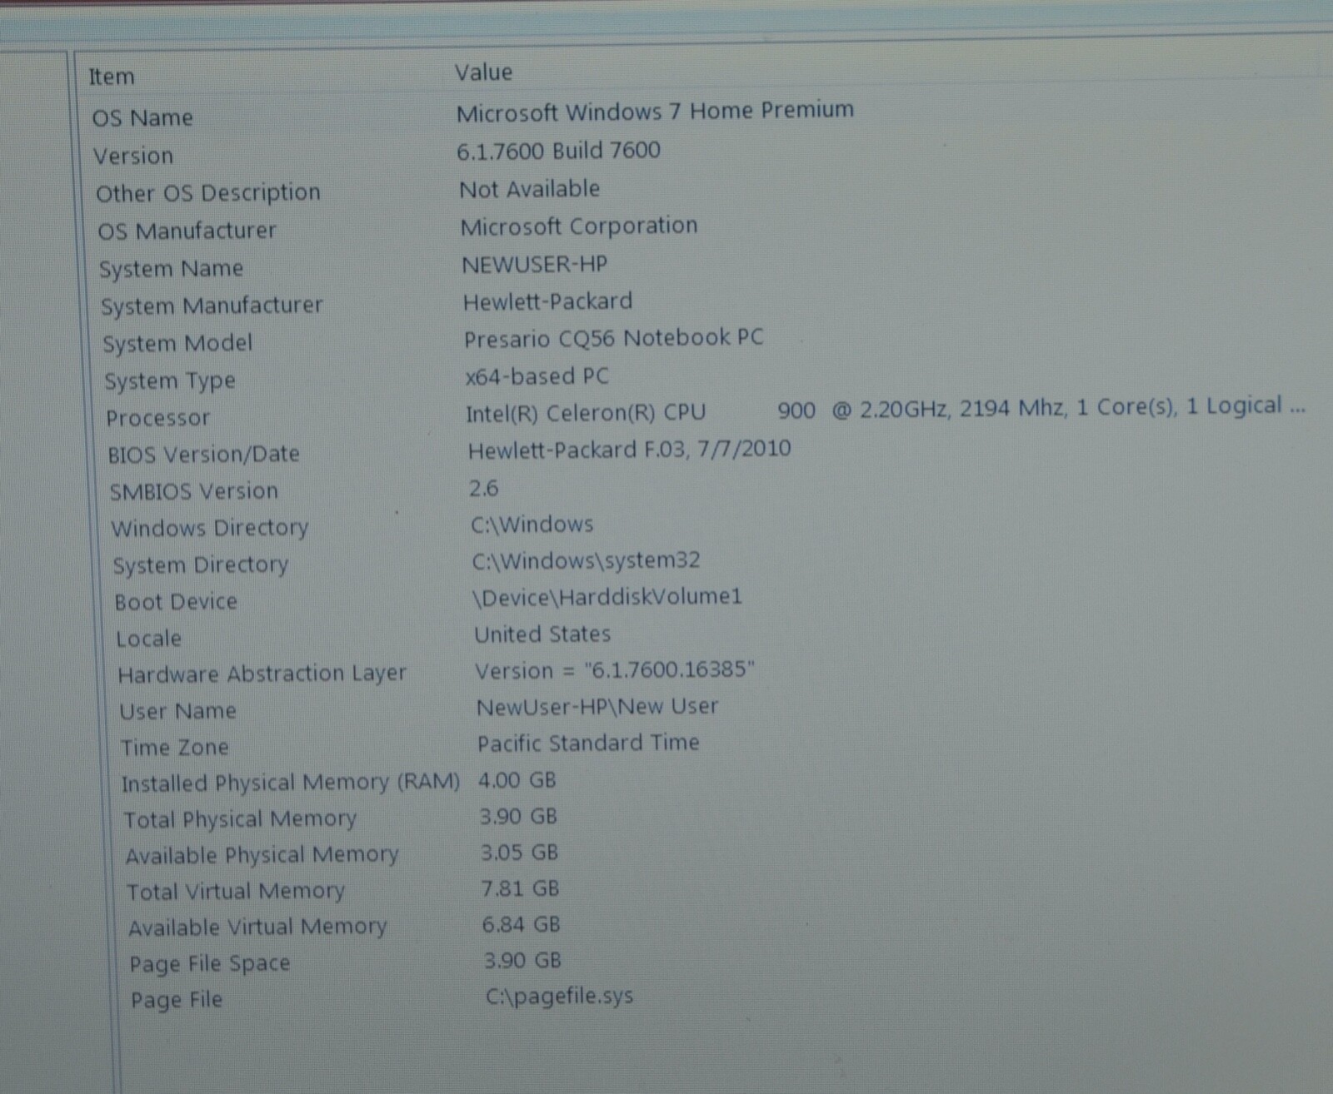Select the BIOS Version/Date label
Viewport: 1333px width, 1094px height.
click(203, 455)
